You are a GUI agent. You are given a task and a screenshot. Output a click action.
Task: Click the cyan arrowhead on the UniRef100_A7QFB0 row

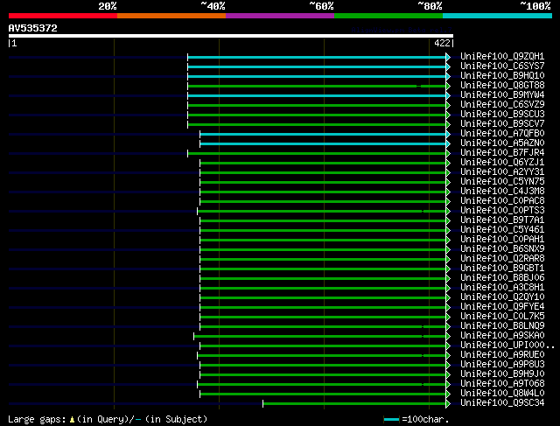point(448,134)
